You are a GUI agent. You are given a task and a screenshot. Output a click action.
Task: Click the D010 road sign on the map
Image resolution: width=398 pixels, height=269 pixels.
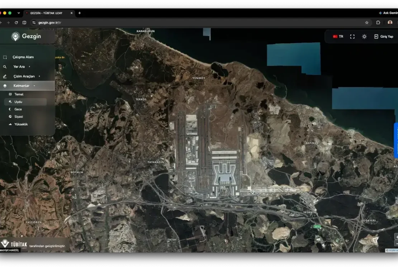click(x=317, y=227)
